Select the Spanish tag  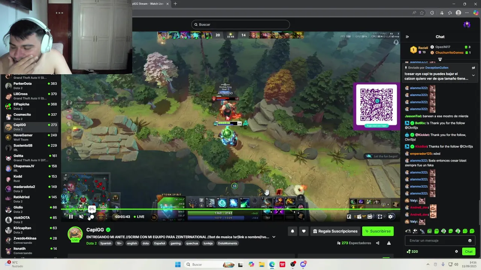point(106,243)
